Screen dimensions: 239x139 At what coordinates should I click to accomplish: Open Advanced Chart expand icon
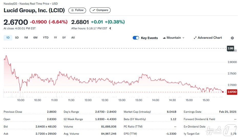[195, 38]
